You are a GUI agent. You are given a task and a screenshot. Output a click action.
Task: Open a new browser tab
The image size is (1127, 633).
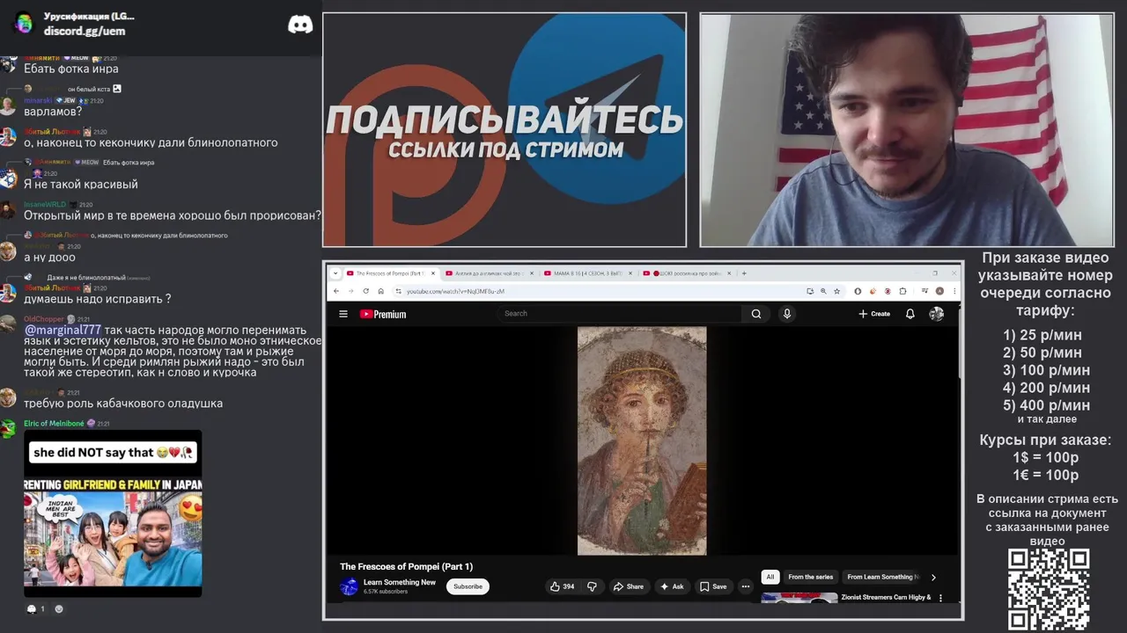744,273
